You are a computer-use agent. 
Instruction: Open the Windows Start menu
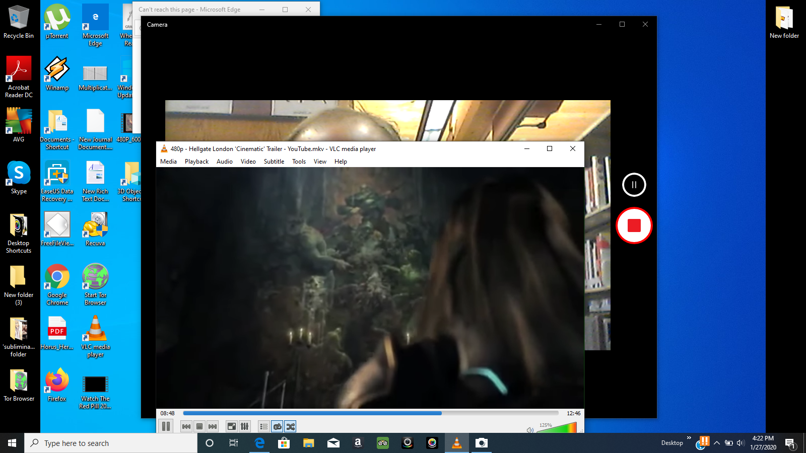pyautogui.click(x=12, y=443)
